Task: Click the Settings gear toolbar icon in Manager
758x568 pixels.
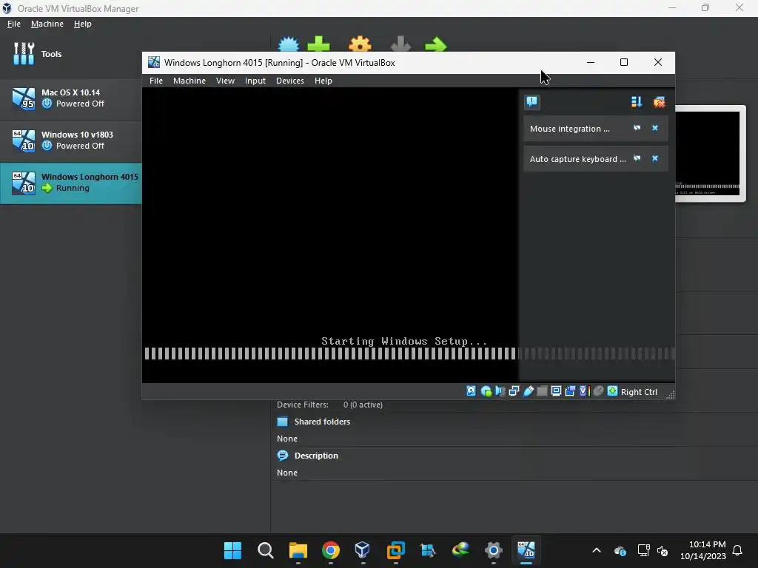Action: pyautogui.click(x=360, y=44)
